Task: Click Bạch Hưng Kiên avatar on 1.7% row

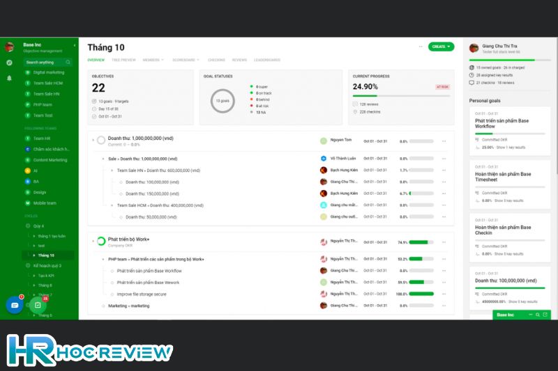Action: [323, 170]
